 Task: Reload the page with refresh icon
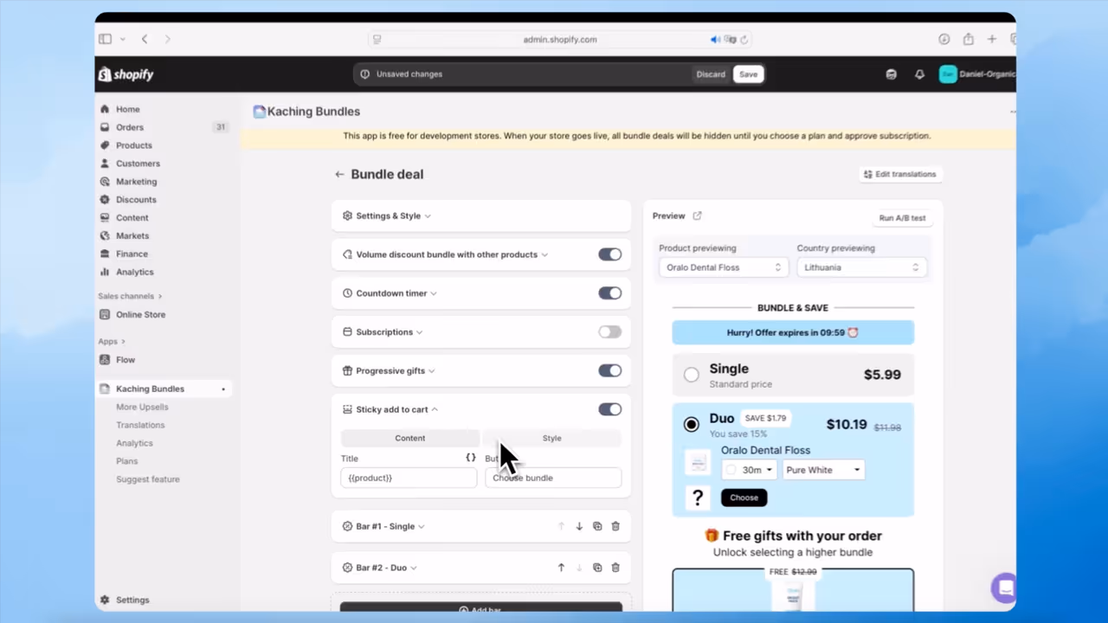click(x=744, y=39)
